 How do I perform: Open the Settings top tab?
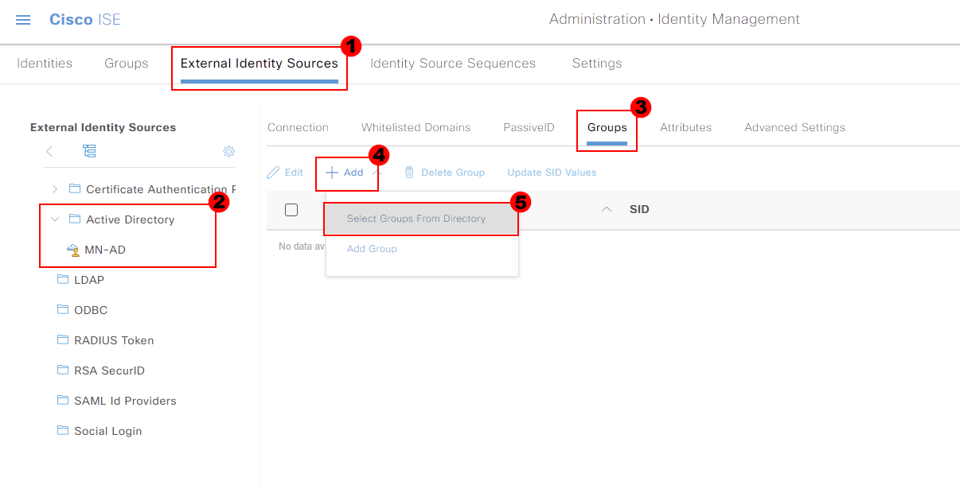click(x=597, y=64)
